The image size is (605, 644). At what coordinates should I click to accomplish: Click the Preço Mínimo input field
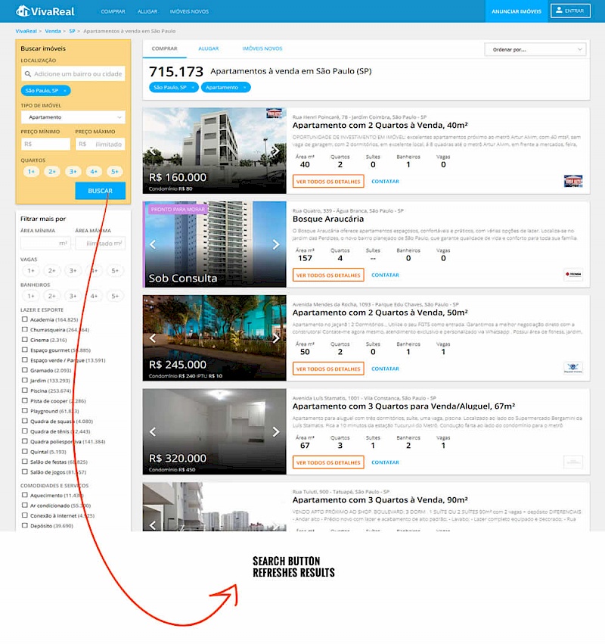[45, 144]
